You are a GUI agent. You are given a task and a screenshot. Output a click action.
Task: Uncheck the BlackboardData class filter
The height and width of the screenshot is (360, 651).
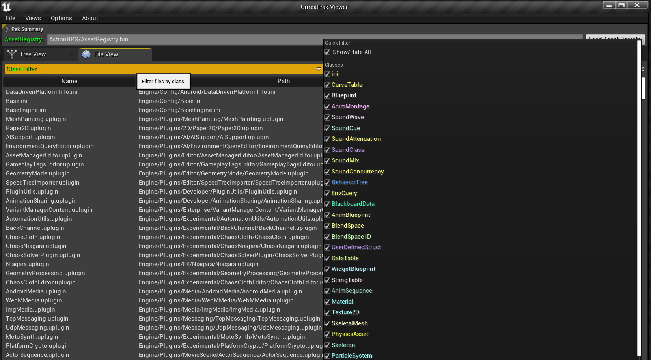327,204
